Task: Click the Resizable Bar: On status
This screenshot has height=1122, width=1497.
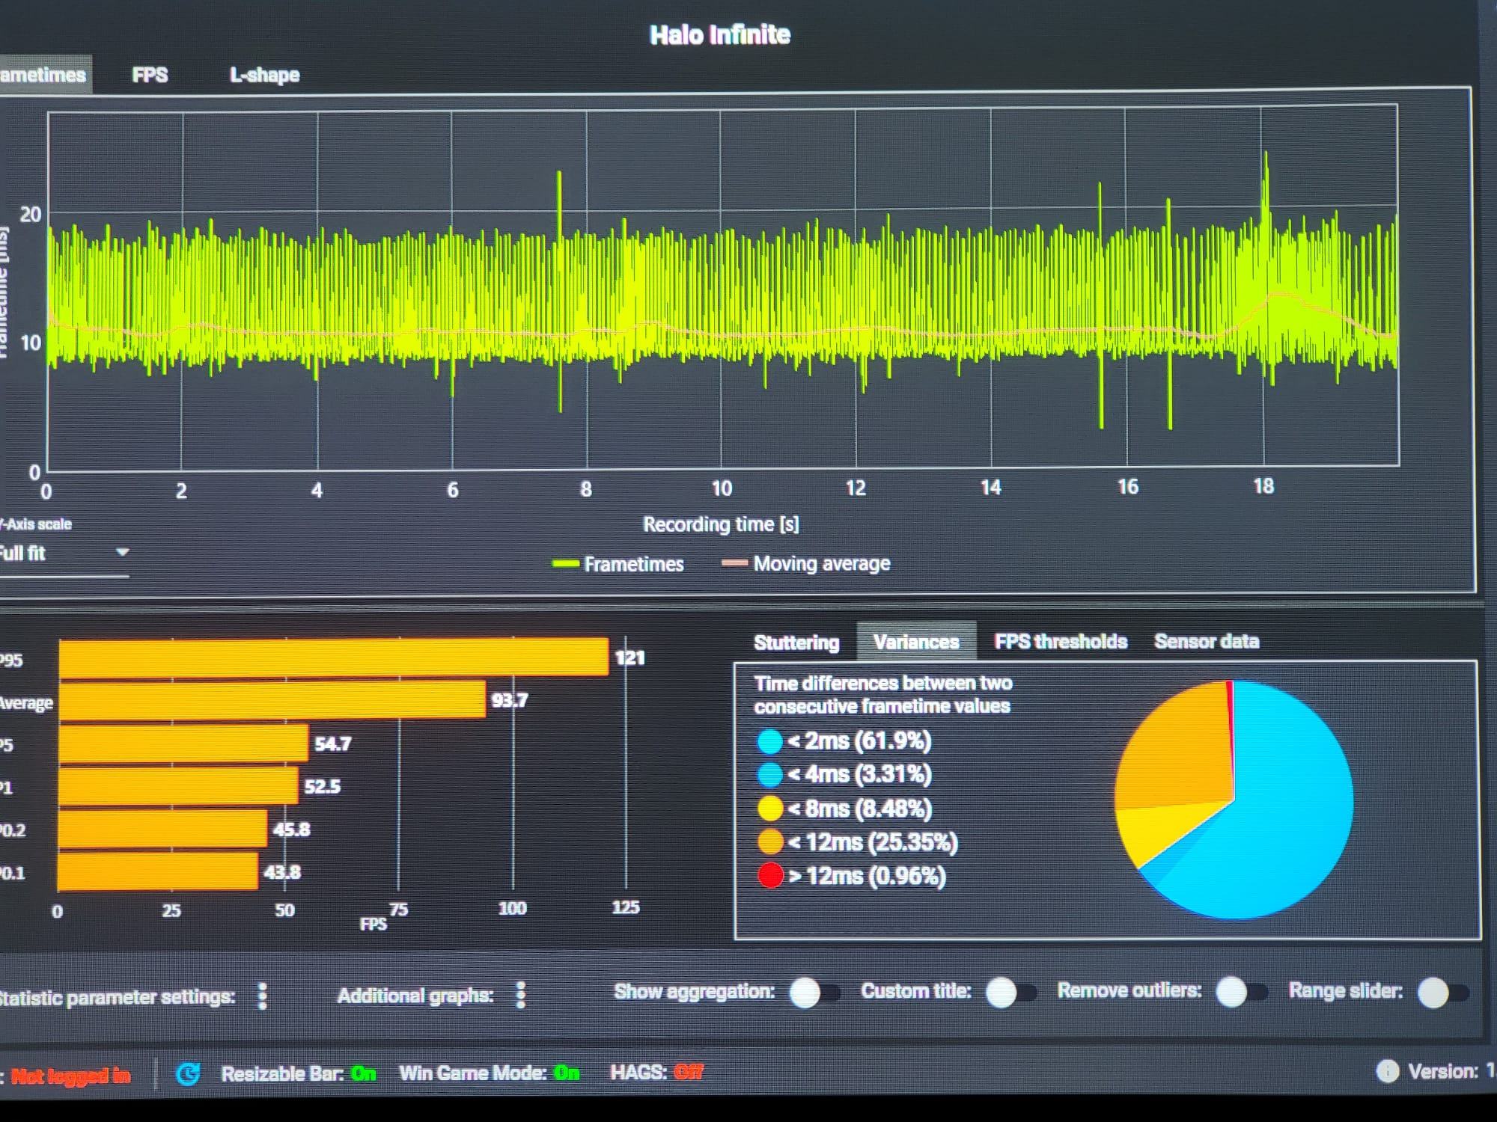Action: click(298, 1074)
